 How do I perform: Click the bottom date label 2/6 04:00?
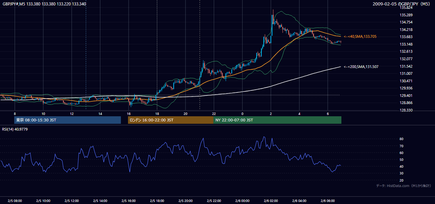299,201
